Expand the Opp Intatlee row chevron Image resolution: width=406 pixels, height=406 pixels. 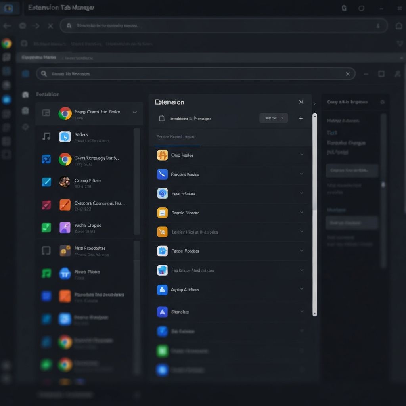[x=302, y=155]
